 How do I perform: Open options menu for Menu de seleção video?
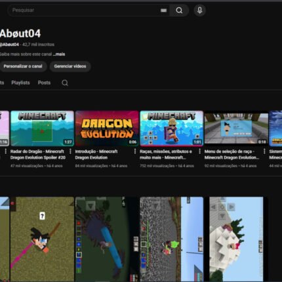[264, 151]
